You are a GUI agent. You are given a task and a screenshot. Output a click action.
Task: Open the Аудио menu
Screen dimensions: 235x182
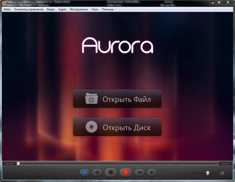click(x=62, y=9)
